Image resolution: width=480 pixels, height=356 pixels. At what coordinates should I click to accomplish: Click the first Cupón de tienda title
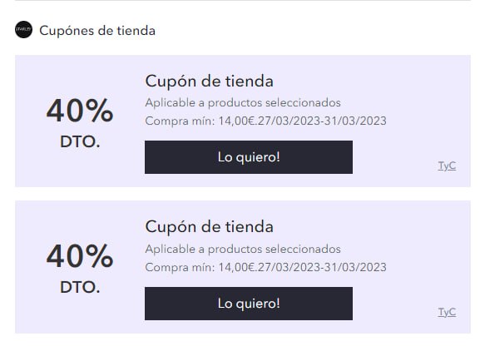pyautogui.click(x=209, y=82)
